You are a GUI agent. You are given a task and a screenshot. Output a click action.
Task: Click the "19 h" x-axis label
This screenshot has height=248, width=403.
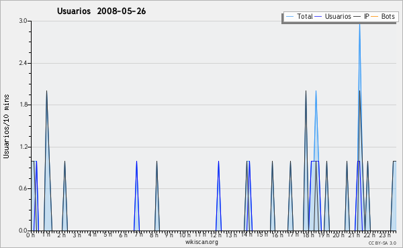tap(324, 235)
